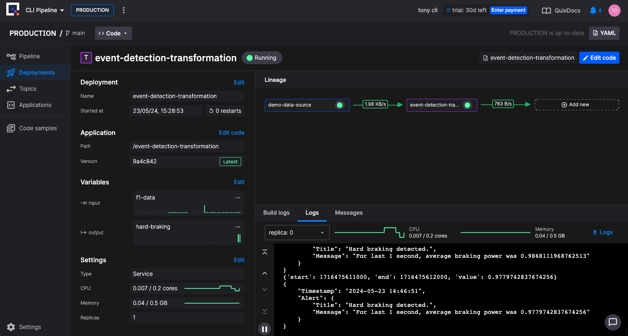The image size is (628, 336).
Task: Pause the live log stream
Action: [x=264, y=329]
